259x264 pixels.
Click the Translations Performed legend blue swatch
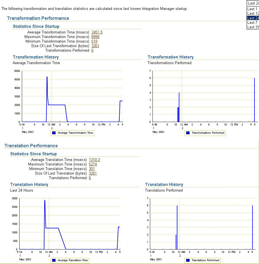(x=188, y=260)
